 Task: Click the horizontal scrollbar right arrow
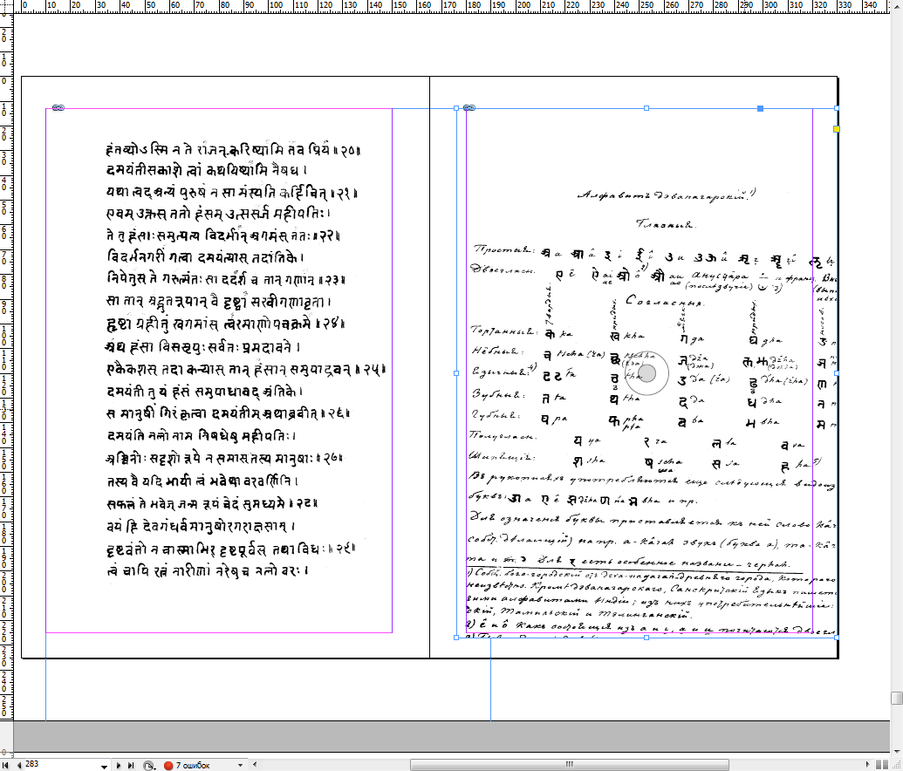coord(868,765)
